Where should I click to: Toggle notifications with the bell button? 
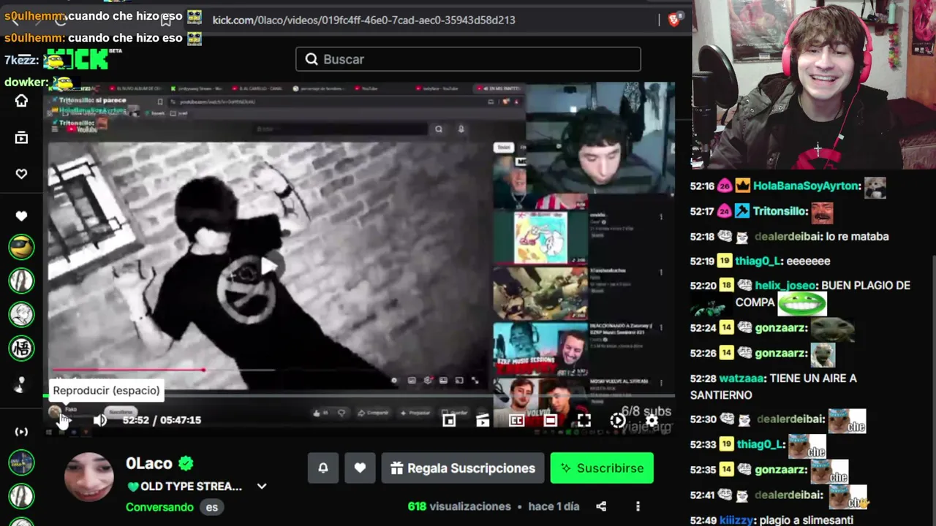(x=323, y=468)
